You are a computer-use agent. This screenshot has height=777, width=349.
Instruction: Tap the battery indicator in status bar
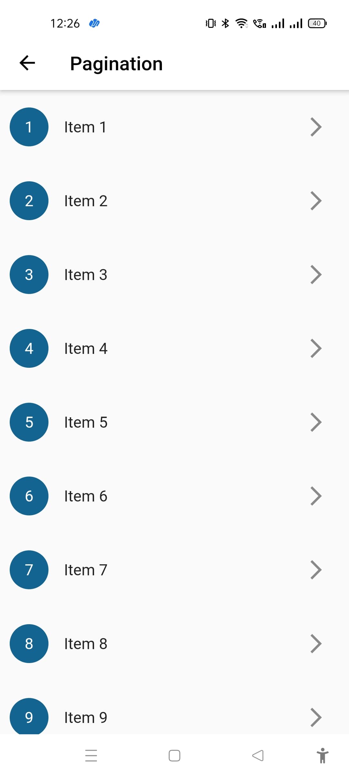pos(317,23)
